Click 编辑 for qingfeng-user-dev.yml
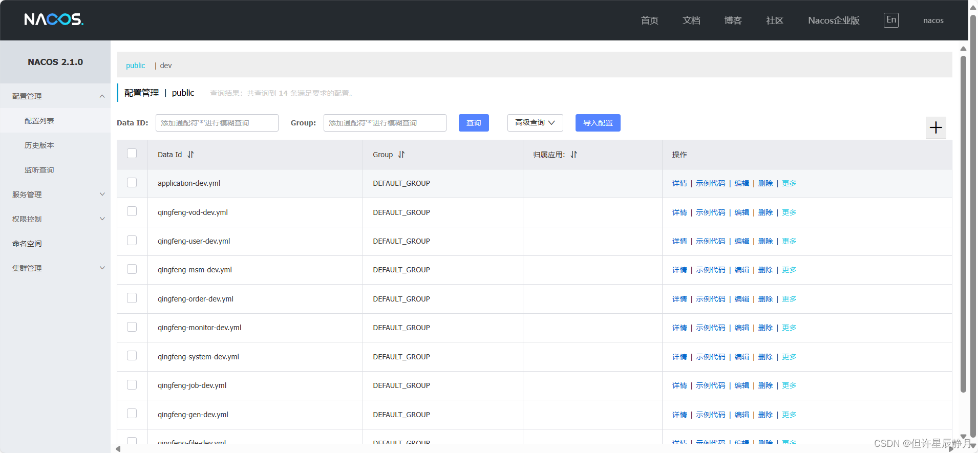The height and width of the screenshot is (453, 978). click(741, 241)
